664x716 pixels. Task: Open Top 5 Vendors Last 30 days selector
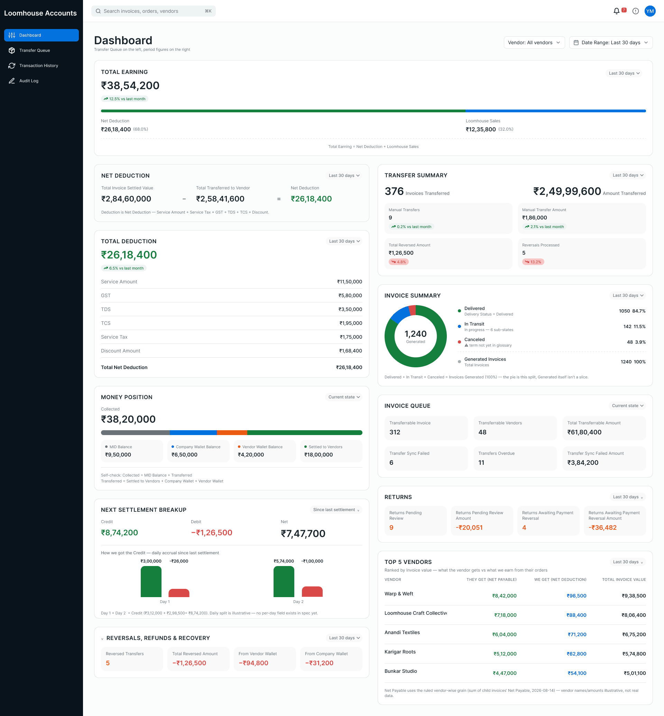(628, 562)
